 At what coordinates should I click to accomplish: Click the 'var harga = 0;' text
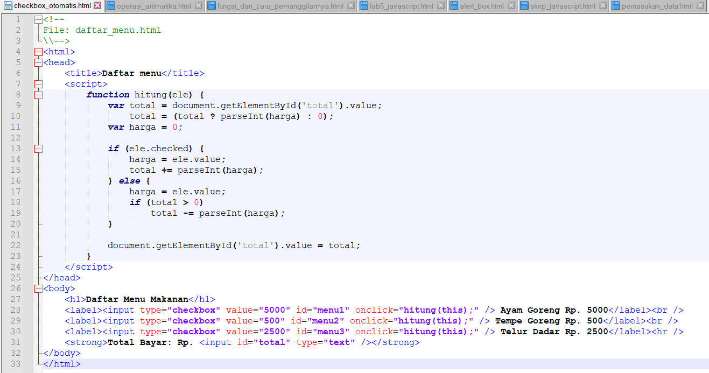(x=145, y=127)
